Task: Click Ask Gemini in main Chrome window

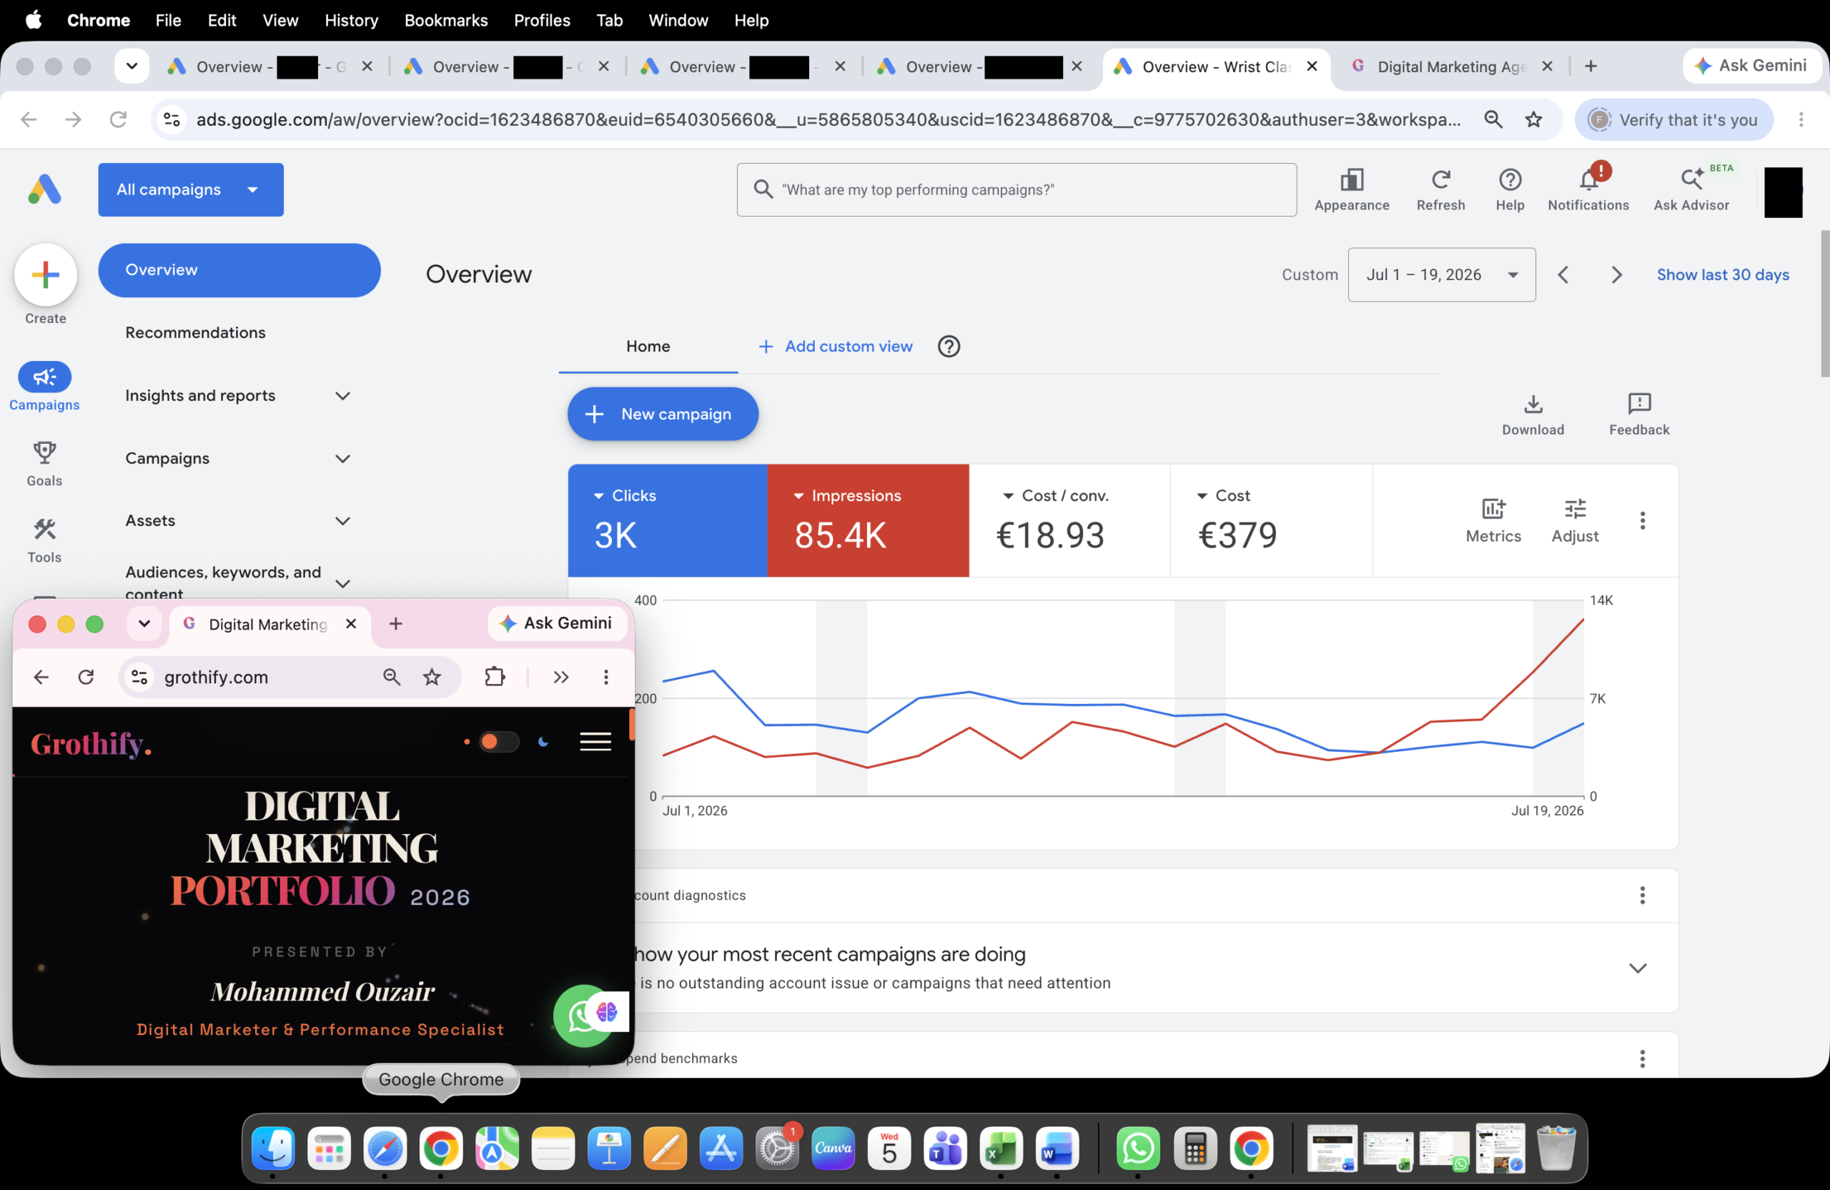Action: tap(1752, 66)
